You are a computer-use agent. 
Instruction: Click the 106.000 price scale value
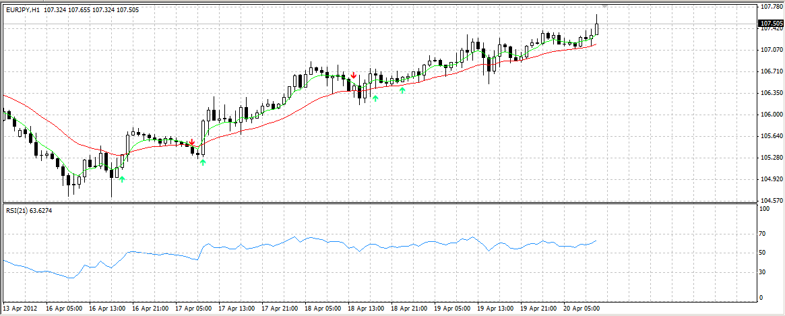click(x=771, y=115)
